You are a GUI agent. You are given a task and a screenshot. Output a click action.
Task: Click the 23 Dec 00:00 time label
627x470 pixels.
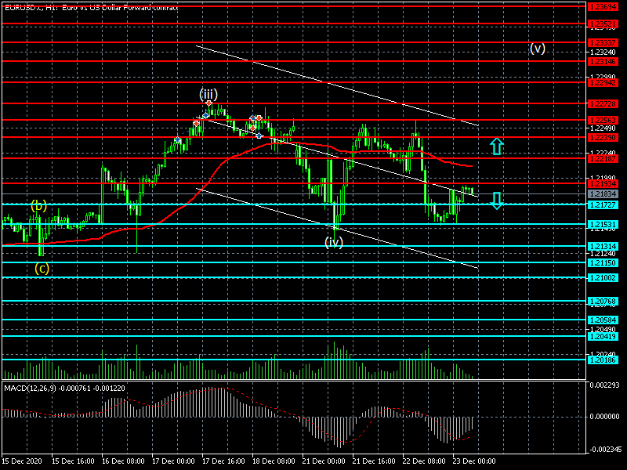point(474,461)
